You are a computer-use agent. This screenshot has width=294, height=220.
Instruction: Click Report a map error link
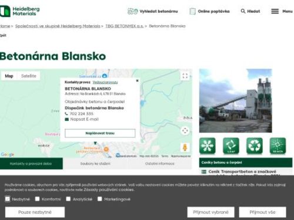181,156
